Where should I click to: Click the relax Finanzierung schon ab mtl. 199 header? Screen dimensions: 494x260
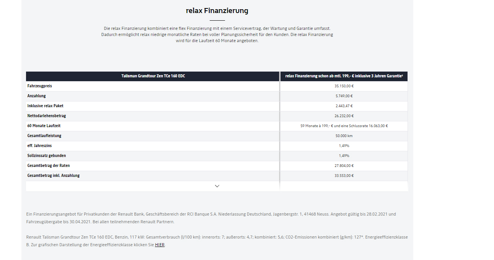pos(344,76)
